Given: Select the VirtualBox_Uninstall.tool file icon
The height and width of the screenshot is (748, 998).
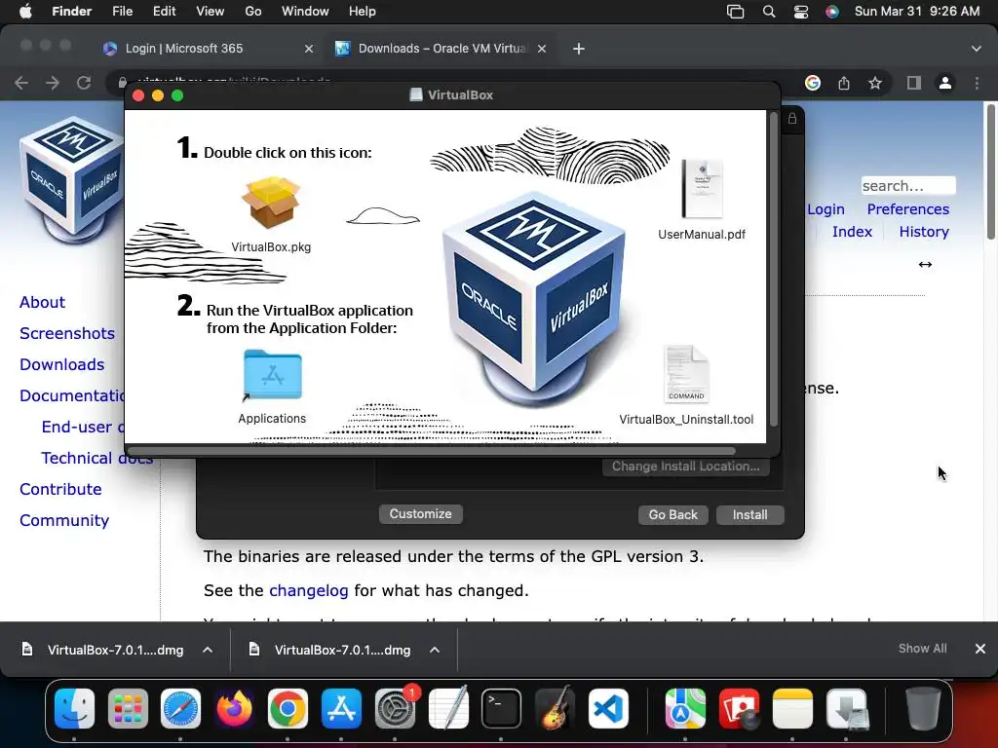Looking at the screenshot, I should [686, 375].
